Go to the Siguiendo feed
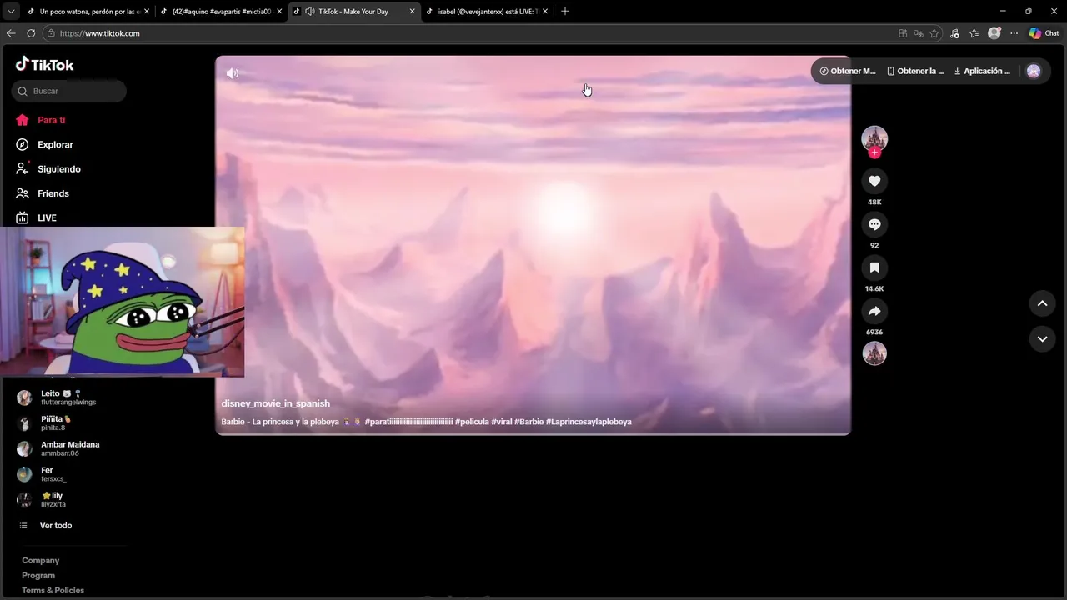 (58, 168)
